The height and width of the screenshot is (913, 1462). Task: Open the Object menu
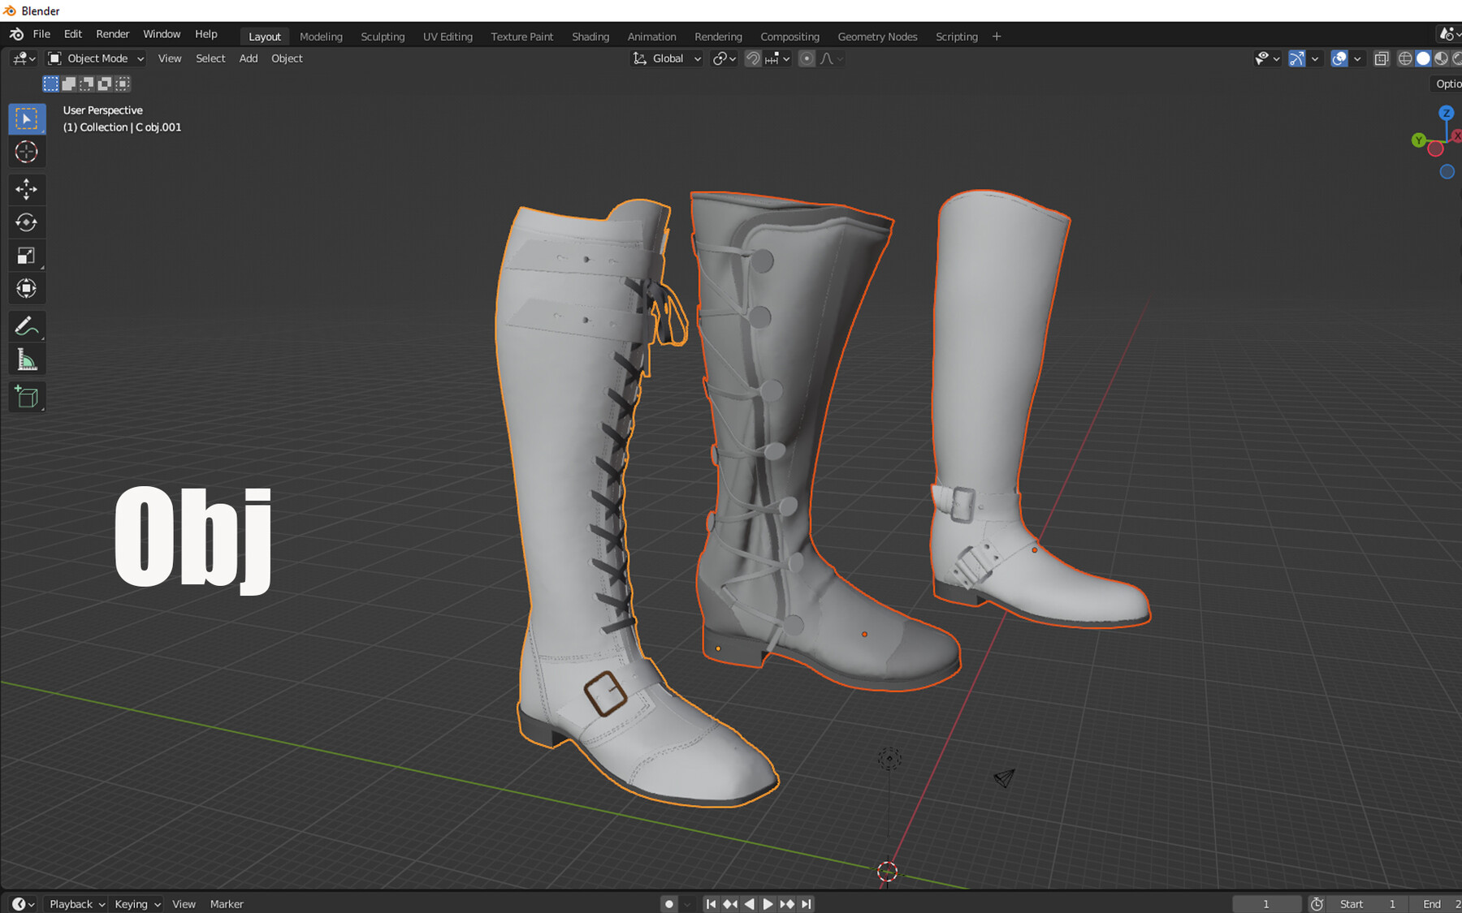[x=287, y=58]
